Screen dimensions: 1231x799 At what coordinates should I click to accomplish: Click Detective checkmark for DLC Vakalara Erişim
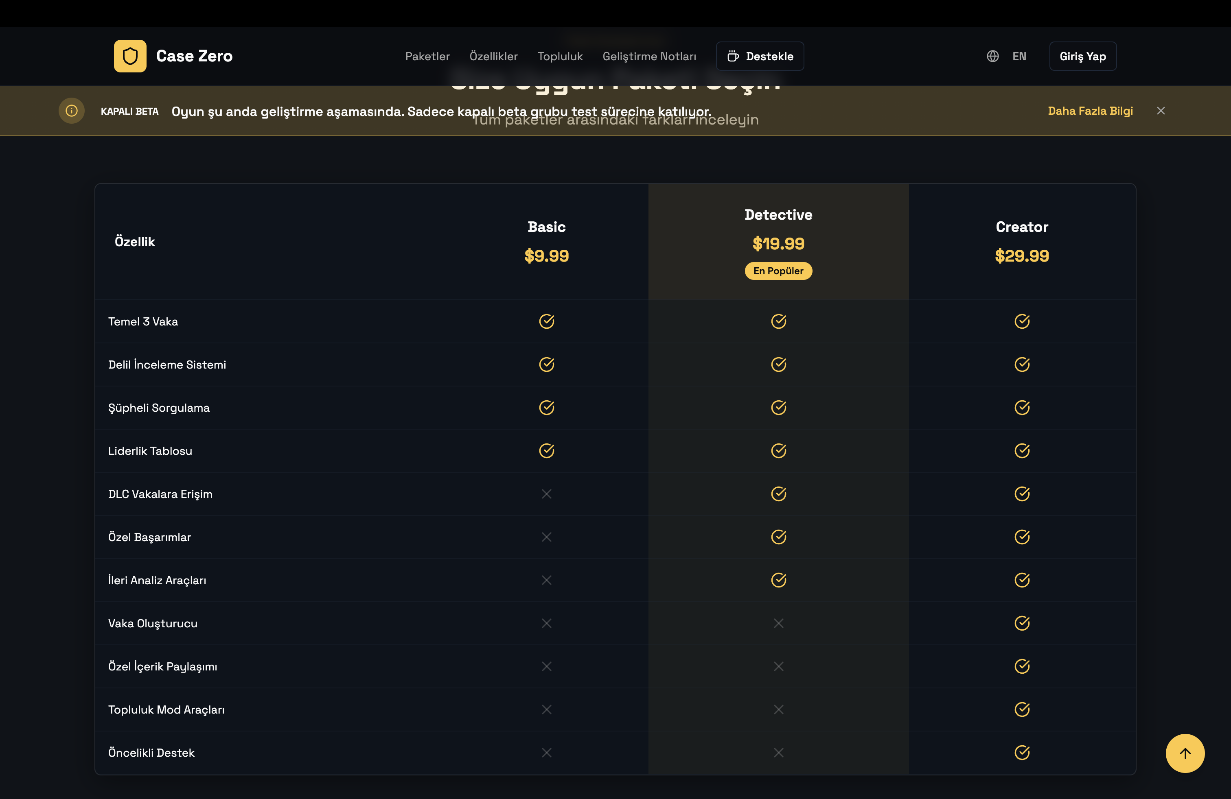coord(778,494)
